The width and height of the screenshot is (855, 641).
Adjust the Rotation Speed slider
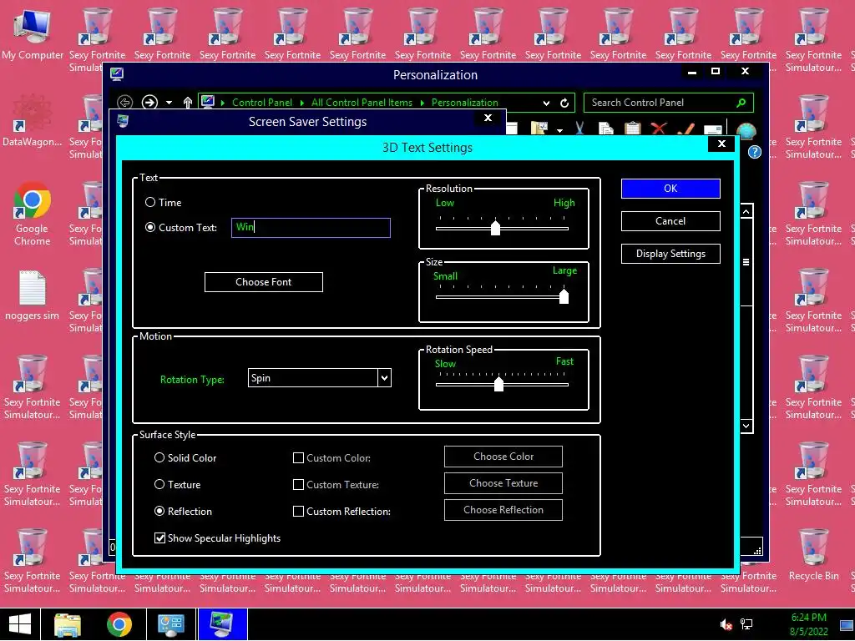click(498, 384)
